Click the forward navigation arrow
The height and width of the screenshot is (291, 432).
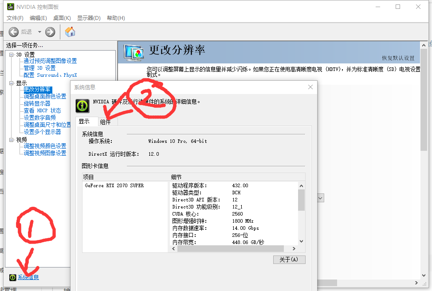(x=50, y=31)
